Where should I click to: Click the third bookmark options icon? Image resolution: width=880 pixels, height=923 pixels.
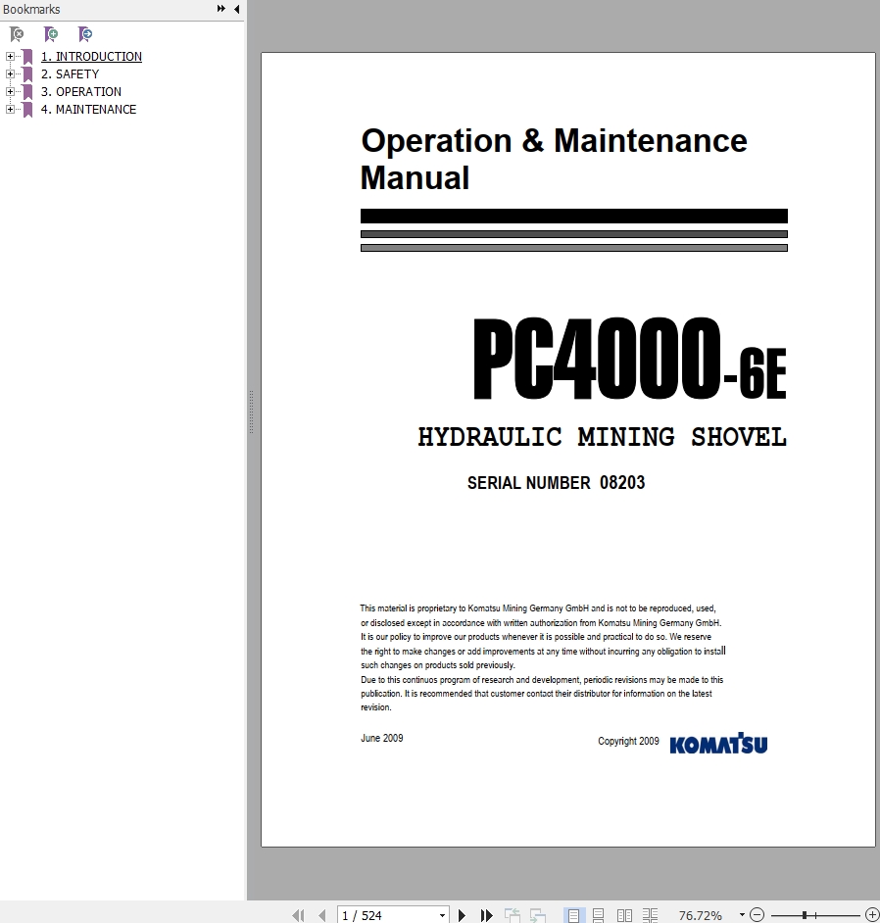[x=85, y=34]
